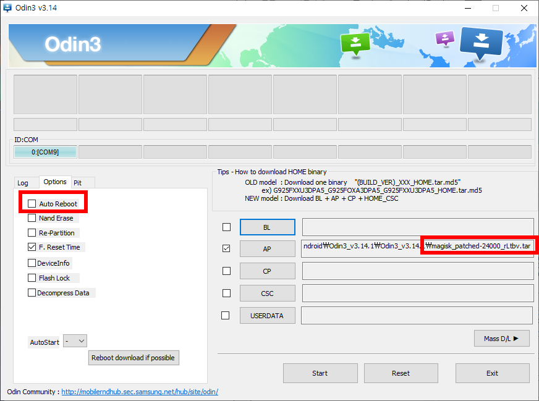This screenshot has width=539, height=401.
Task: Click the CP file button
Action: 268,271
